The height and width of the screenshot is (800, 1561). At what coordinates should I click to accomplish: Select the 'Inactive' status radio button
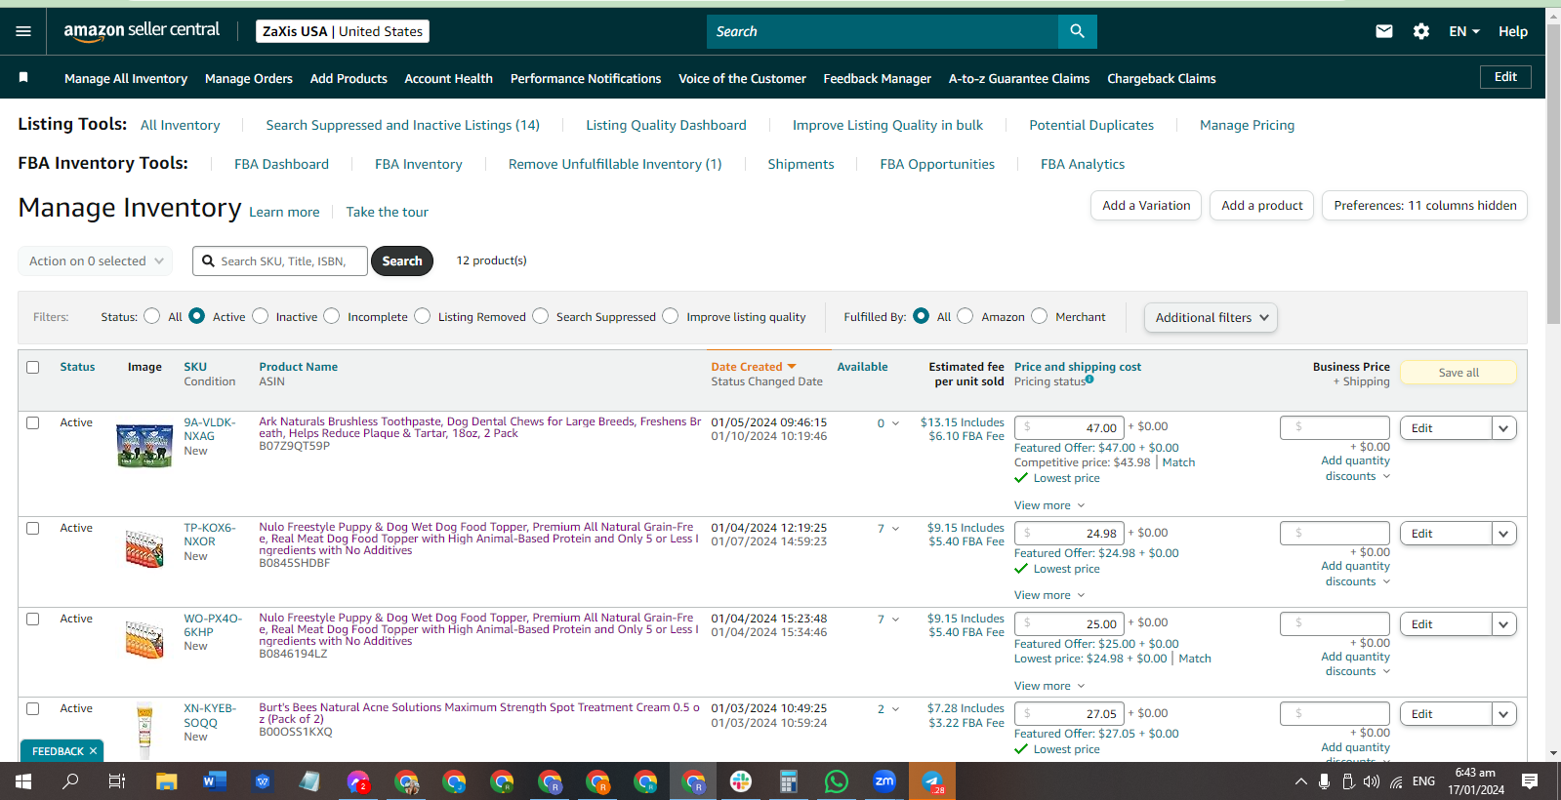pos(261,316)
